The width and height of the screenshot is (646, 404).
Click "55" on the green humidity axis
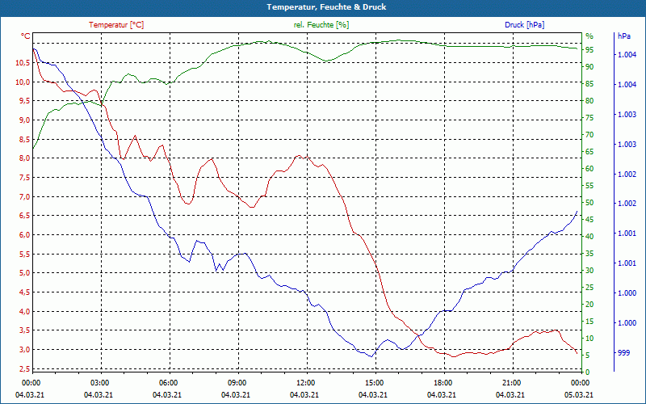coord(589,186)
